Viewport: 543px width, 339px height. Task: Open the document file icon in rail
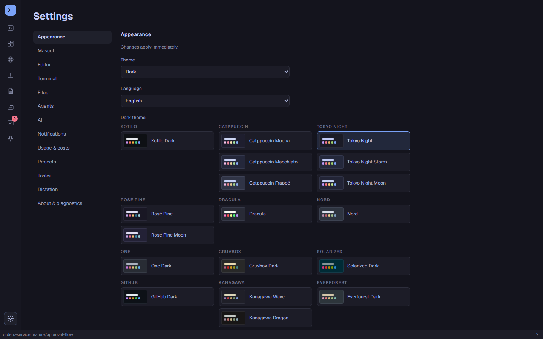click(11, 91)
